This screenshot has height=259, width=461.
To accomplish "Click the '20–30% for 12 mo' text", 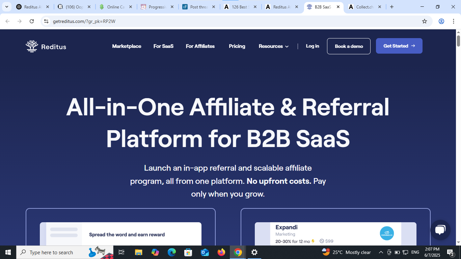I will pos(293,241).
